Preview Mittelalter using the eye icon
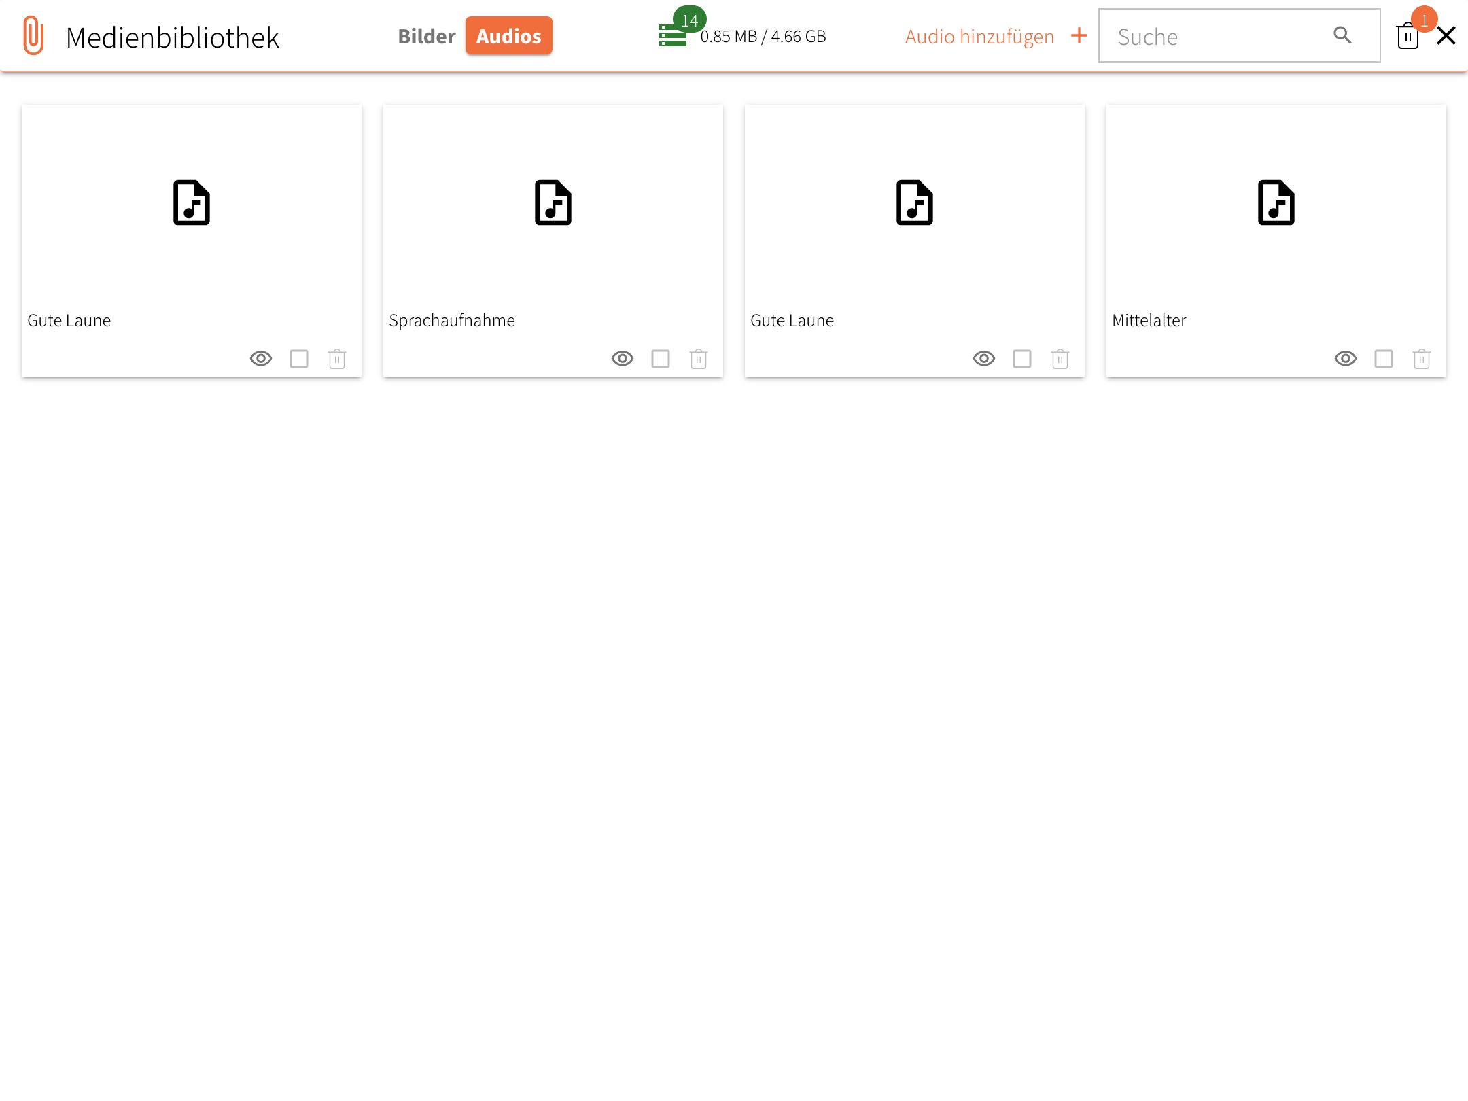The image size is (1468, 1101). coord(1345,359)
